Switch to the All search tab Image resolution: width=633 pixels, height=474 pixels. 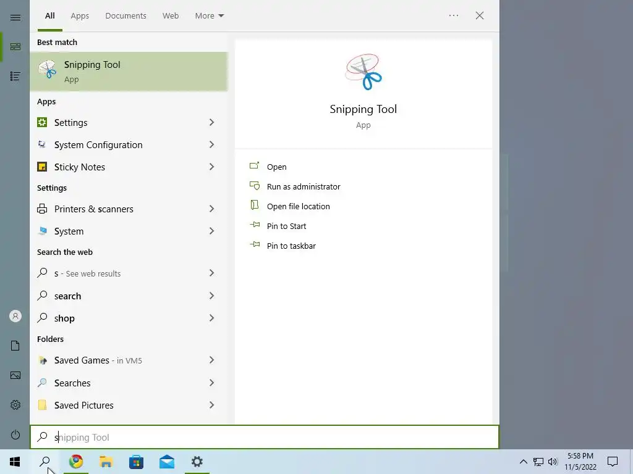click(x=50, y=15)
